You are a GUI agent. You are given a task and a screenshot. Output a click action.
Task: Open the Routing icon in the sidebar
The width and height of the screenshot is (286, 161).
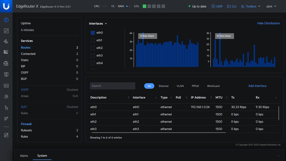pyautogui.click(x=6, y=41)
